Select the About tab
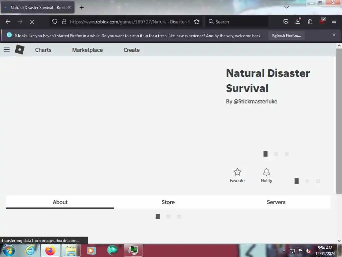342x257 pixels. tap(60, 202)
